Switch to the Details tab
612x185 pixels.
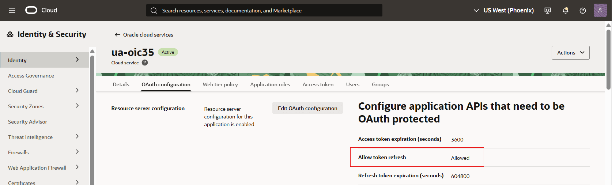tap(121, 84)
